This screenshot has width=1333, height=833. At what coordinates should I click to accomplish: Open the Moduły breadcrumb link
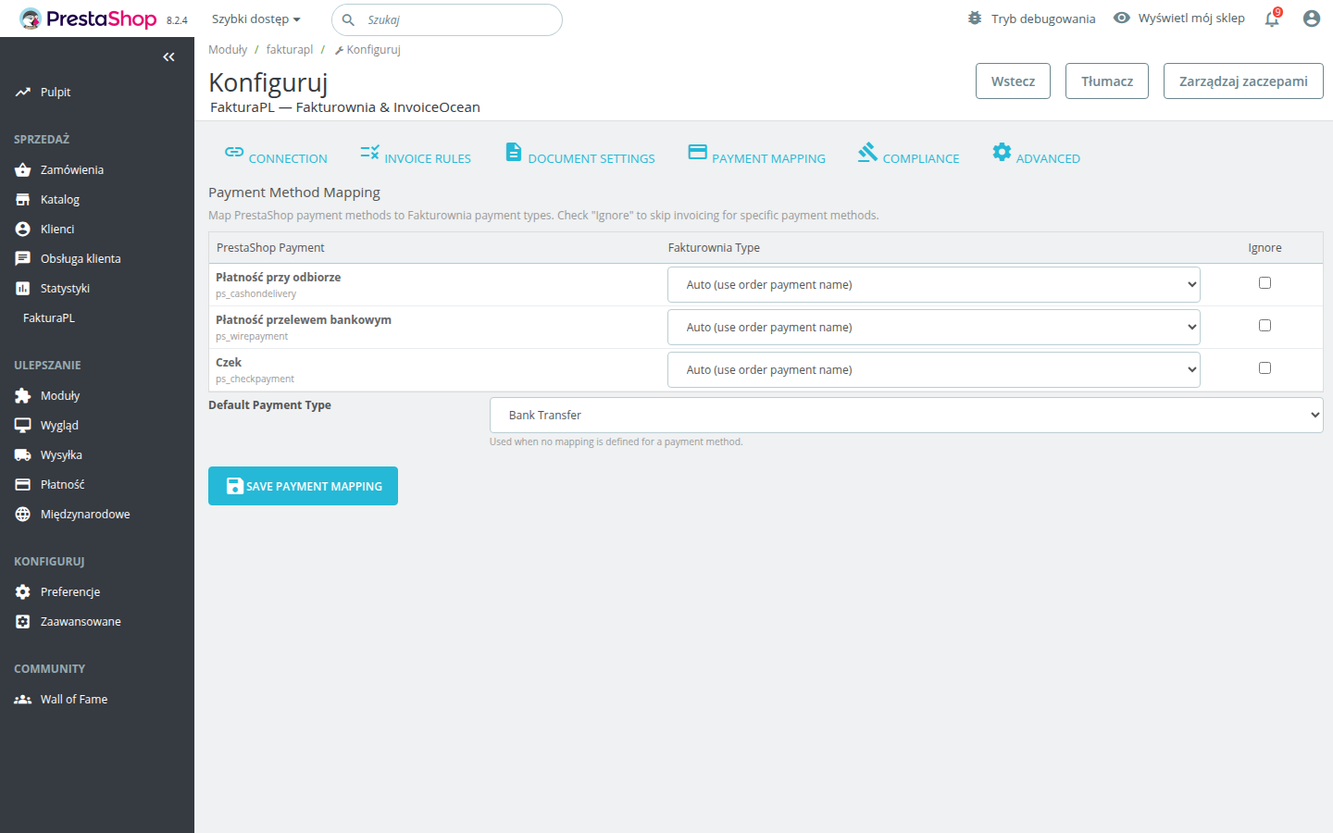coord(228,50)
